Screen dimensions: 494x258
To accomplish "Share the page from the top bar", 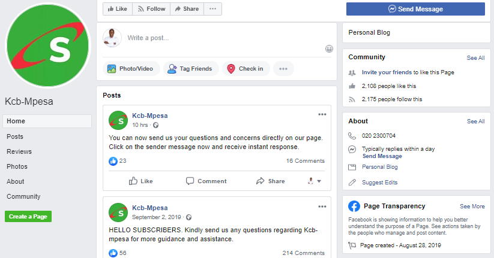I will click(x=187, y=9).
